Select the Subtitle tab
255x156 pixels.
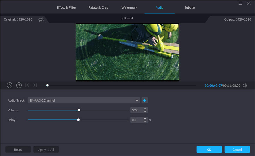189,8
